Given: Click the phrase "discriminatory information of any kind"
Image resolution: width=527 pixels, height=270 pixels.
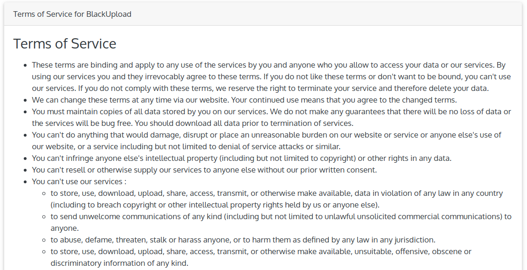Looking at the screenshot, I should 119,263.
